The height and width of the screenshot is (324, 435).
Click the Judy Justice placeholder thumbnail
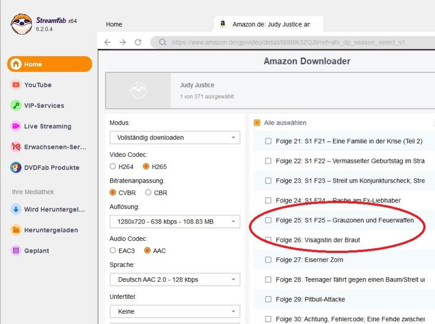coord(138,90)
